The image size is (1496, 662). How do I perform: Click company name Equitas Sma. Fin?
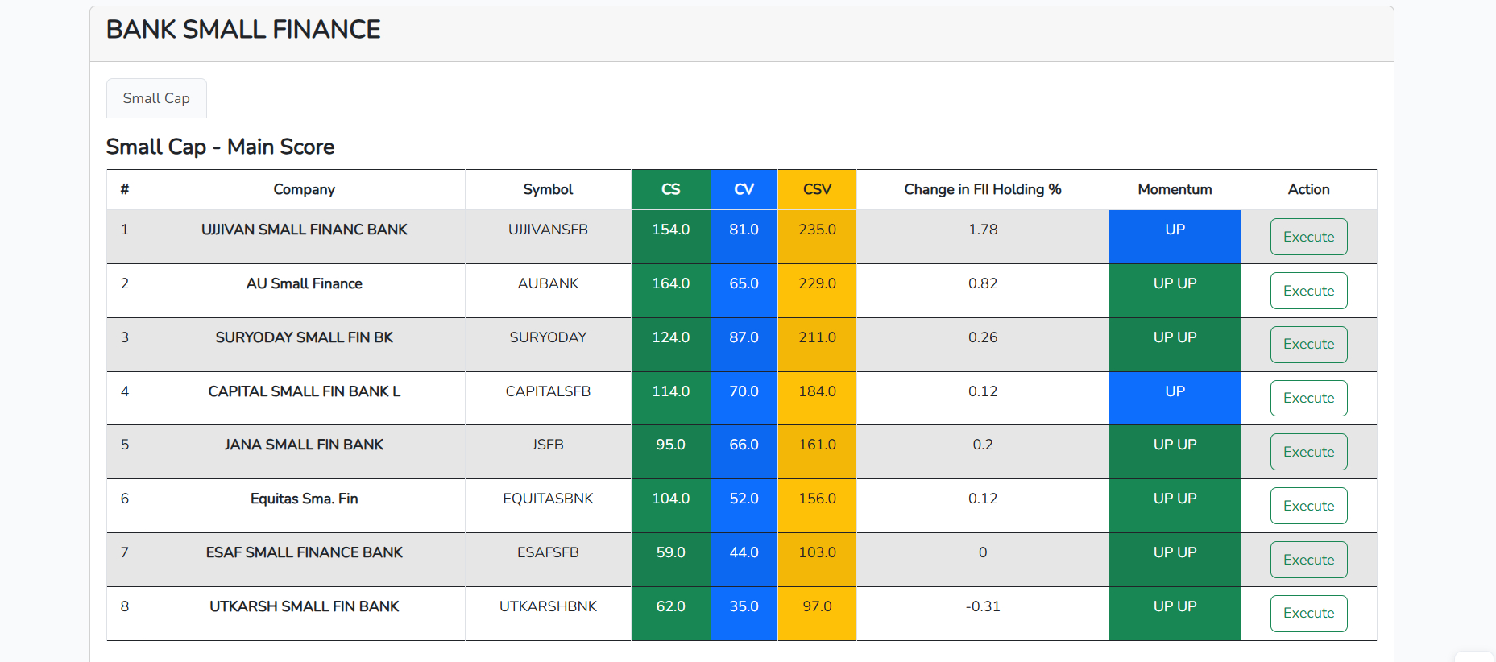[x=304, y=499]
